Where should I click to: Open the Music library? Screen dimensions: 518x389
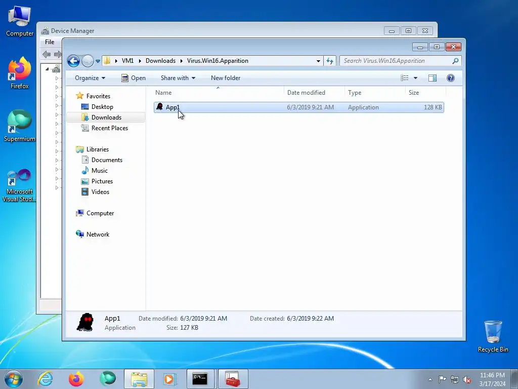[100, 170]
